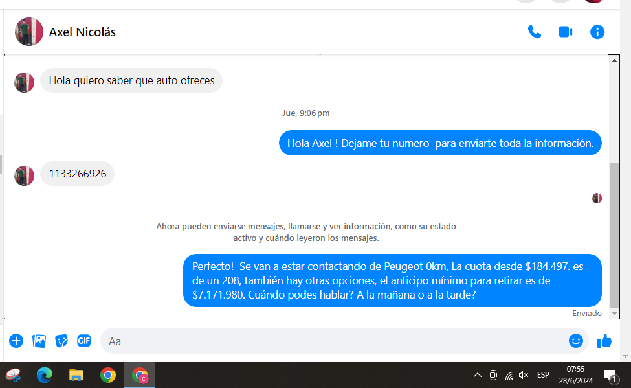Screen dimensions: 631x388
Task: Open Google Chrome from the taskbar
Action: (108, 375)
